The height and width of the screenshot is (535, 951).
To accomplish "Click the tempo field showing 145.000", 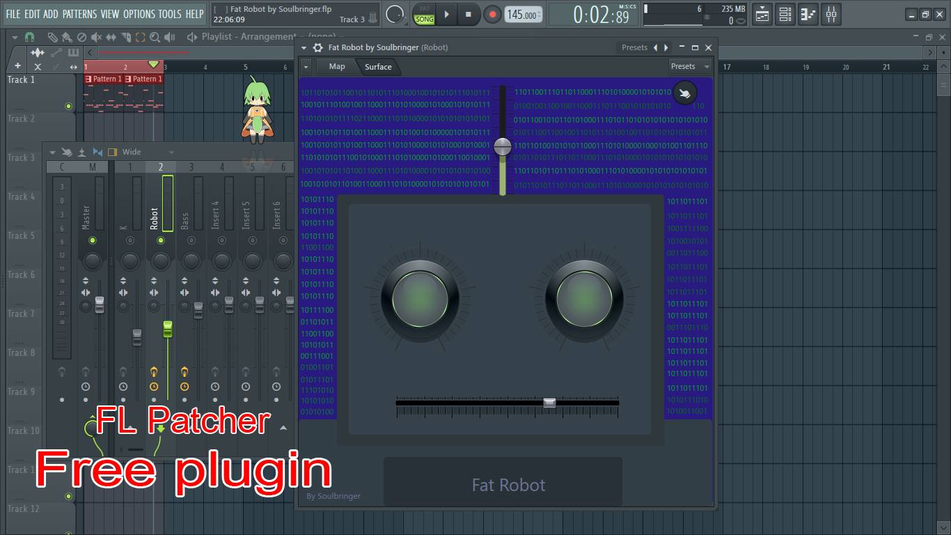I will coord(523,15).
